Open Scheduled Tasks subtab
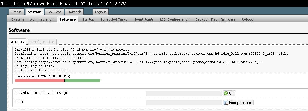The height and width of the screenshot is (111, 308). 114,19
